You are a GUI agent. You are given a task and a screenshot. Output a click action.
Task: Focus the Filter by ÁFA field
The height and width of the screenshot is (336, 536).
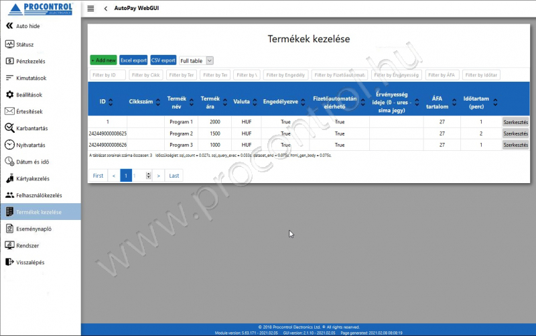(442, 75)
